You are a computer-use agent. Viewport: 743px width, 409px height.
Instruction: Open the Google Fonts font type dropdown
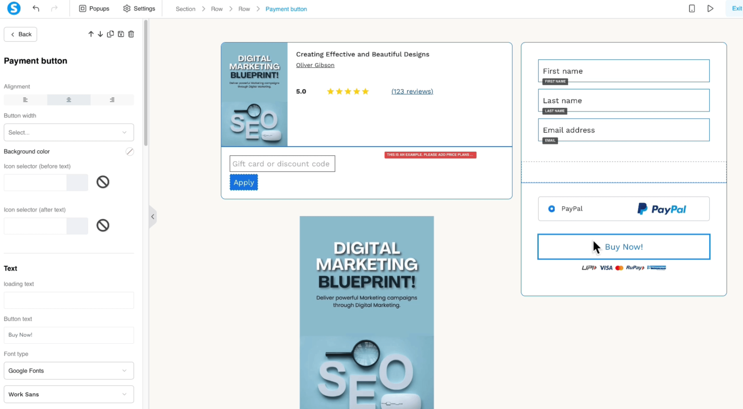click(x=69, y=370)
